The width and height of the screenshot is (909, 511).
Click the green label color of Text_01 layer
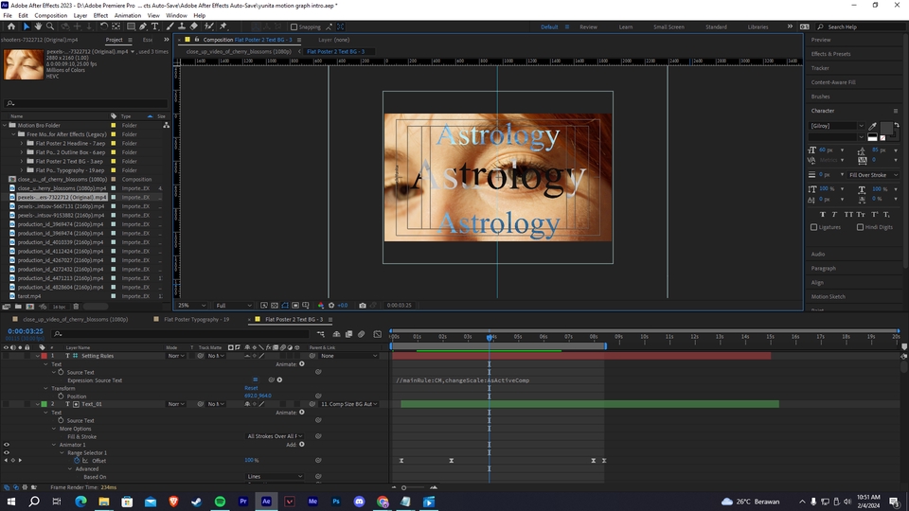45,404
